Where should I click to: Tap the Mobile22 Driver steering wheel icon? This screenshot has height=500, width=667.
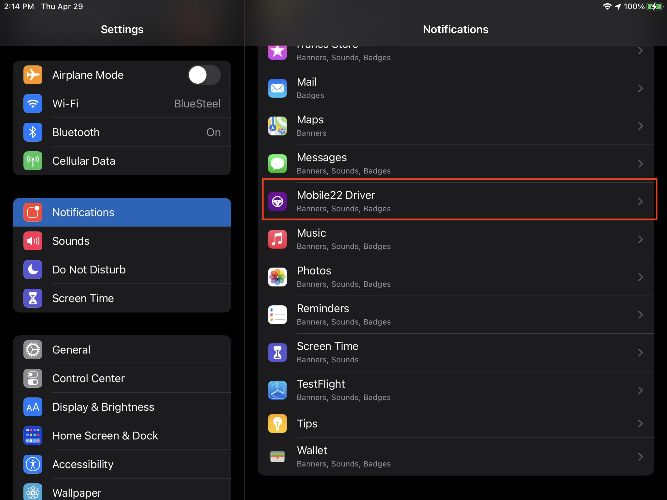click(x=277, y=201)
